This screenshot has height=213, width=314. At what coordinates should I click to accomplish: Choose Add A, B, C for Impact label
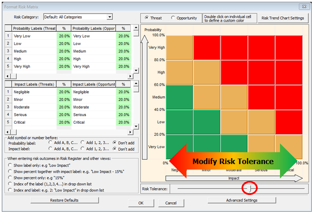(x=50, y=149)
